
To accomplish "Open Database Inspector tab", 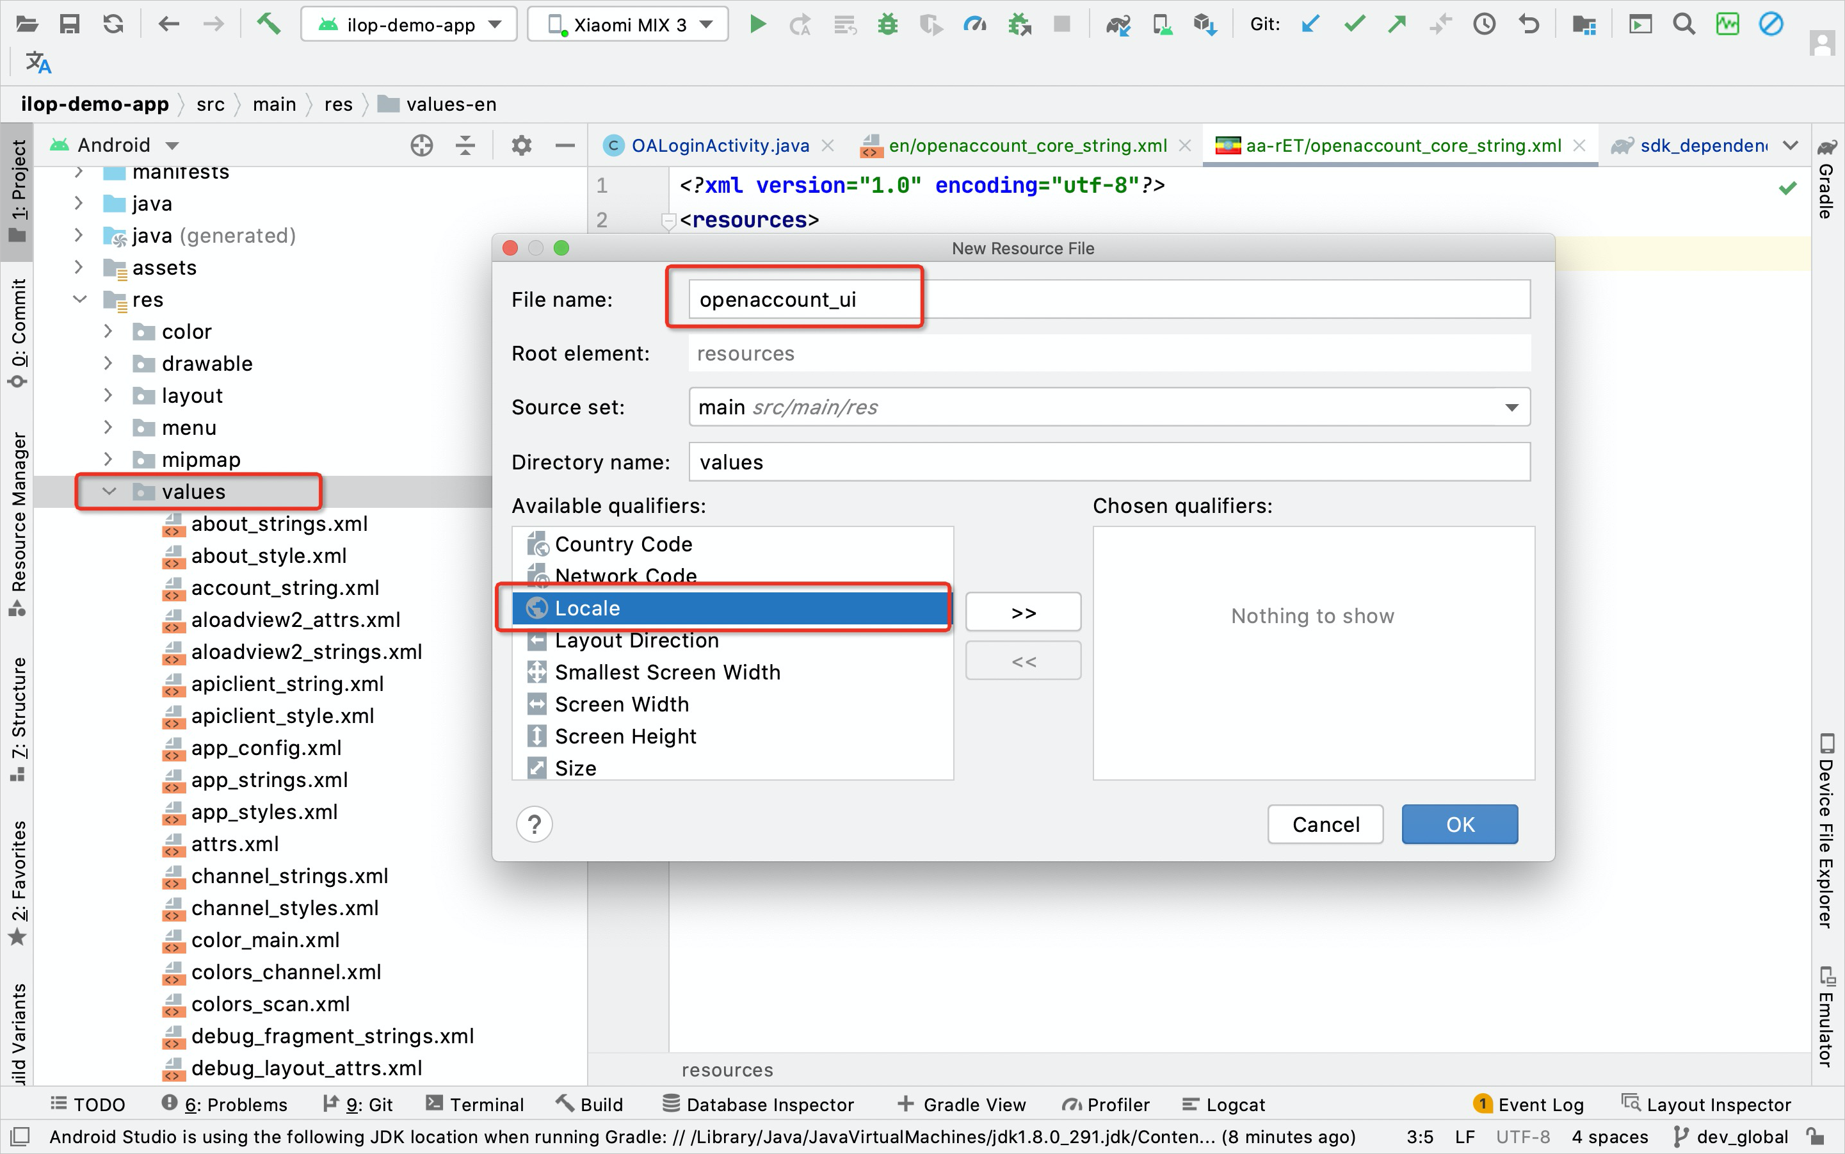I will pos(758,1105).
